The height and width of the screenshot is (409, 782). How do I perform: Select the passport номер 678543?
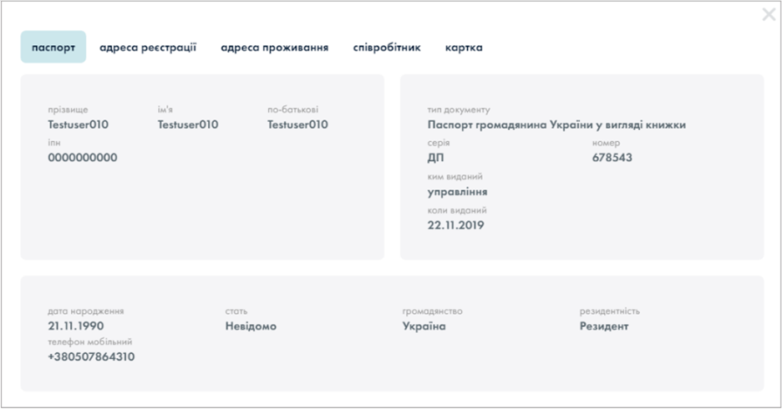(x=612, y=158)
